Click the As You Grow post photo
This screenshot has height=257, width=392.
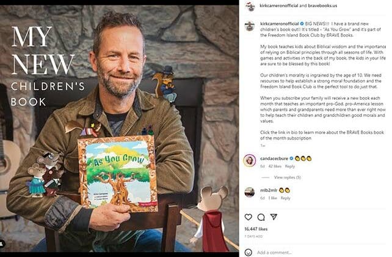coord(119,128)
